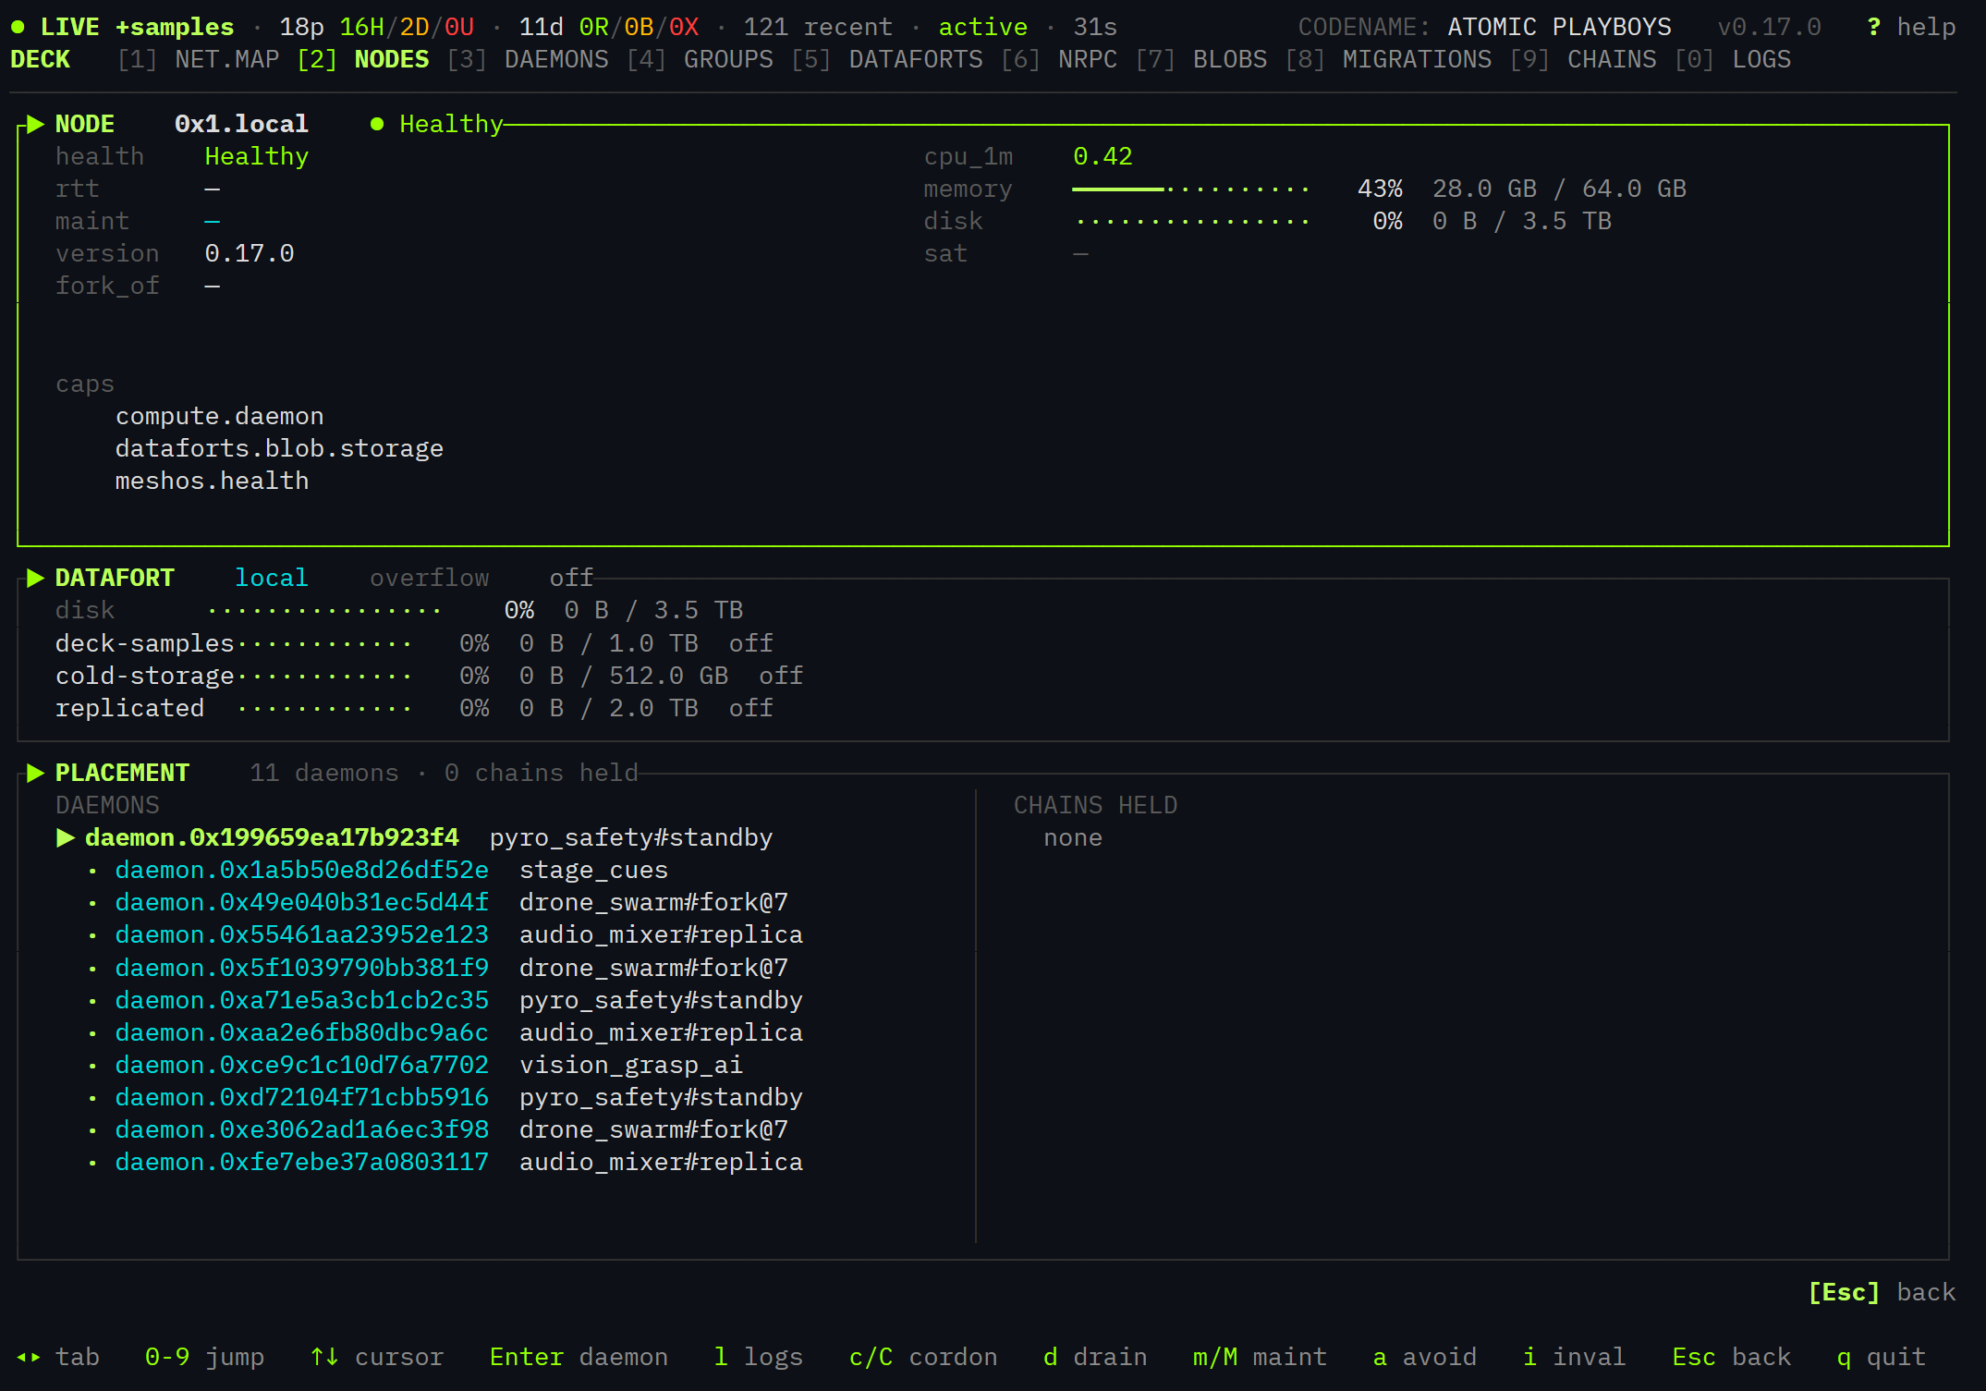Click the Esc back footer shortcut
The height and width of the screenshot is (1391, 1986).
pos(1731,1357)
